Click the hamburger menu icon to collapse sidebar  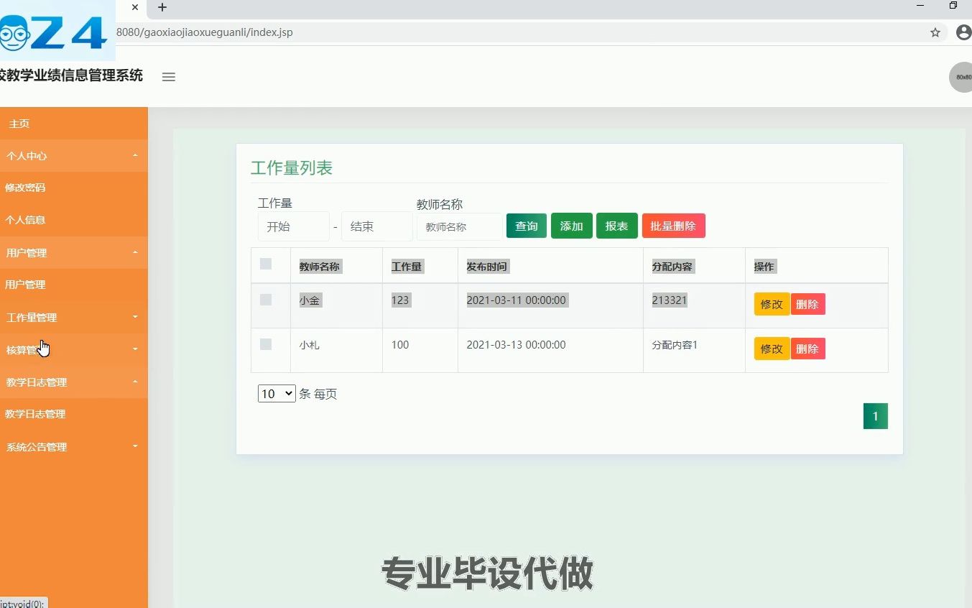click(168, 77)
